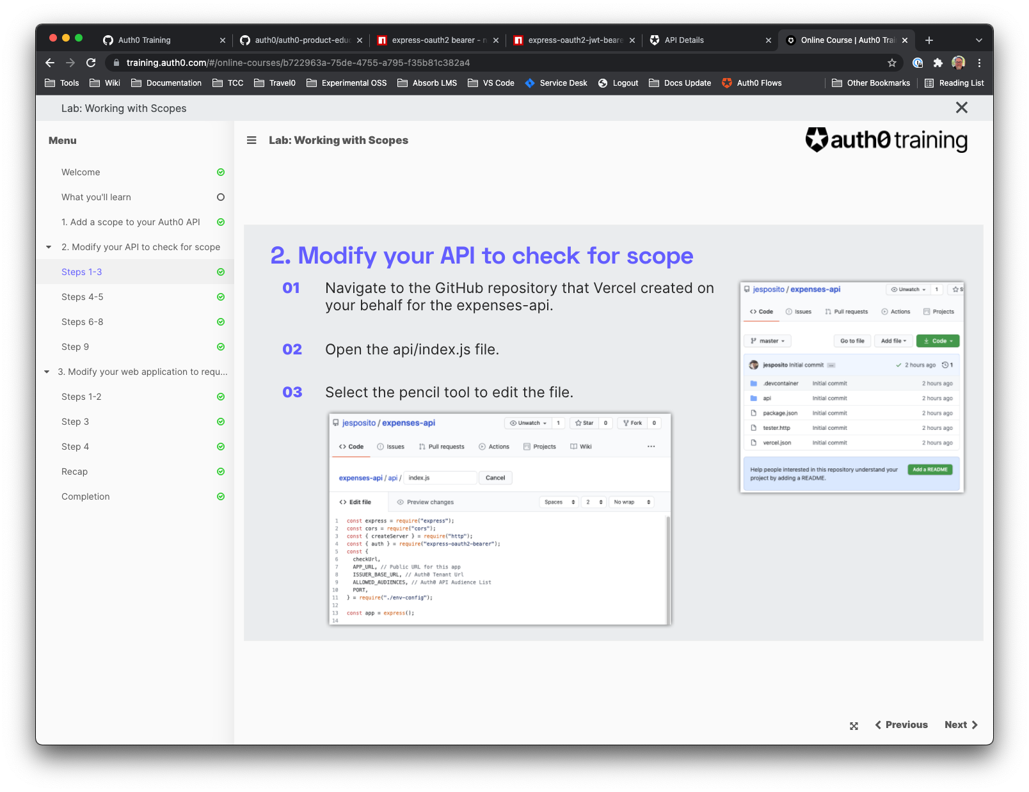The height and width of the screenshot is (792, 1029).
Task: Click the Welcome completion check mark
Action: (x=221, y=172)
